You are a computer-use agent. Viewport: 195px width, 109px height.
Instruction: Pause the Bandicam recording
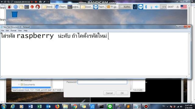32,2
